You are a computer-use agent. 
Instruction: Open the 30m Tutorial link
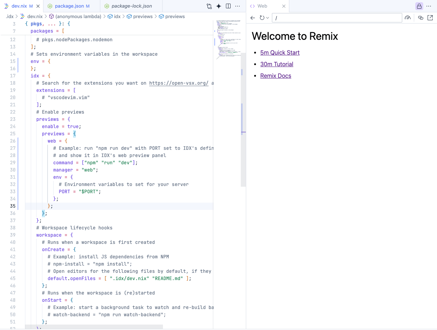[277, 64]
